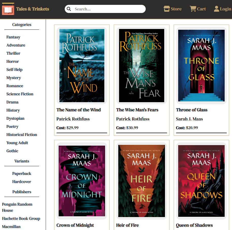Choose the Hardcover variant
Screen dimensions: 232x230
22,182
